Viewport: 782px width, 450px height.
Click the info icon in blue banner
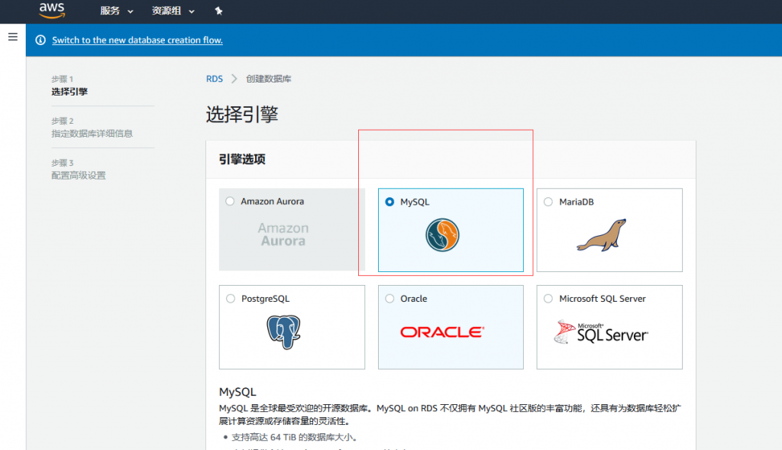[40, 40]
